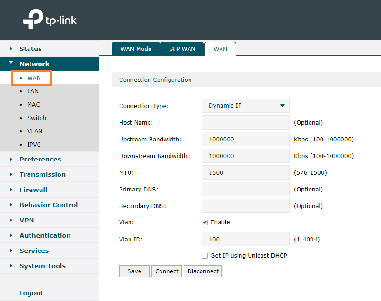Switch to the WAN Mode tab
This screenshot has height=301, width=381.
(x=136, y=49)
